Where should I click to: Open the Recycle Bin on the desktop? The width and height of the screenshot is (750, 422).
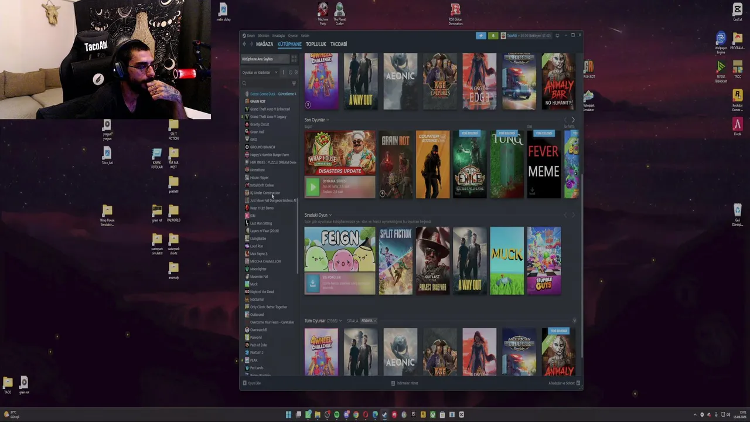click(738, 215)
